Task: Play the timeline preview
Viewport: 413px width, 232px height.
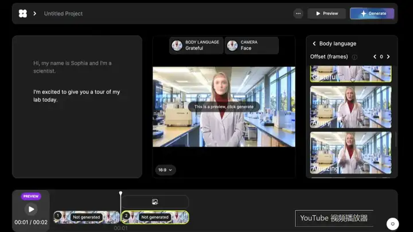Action: coord(31,209)
